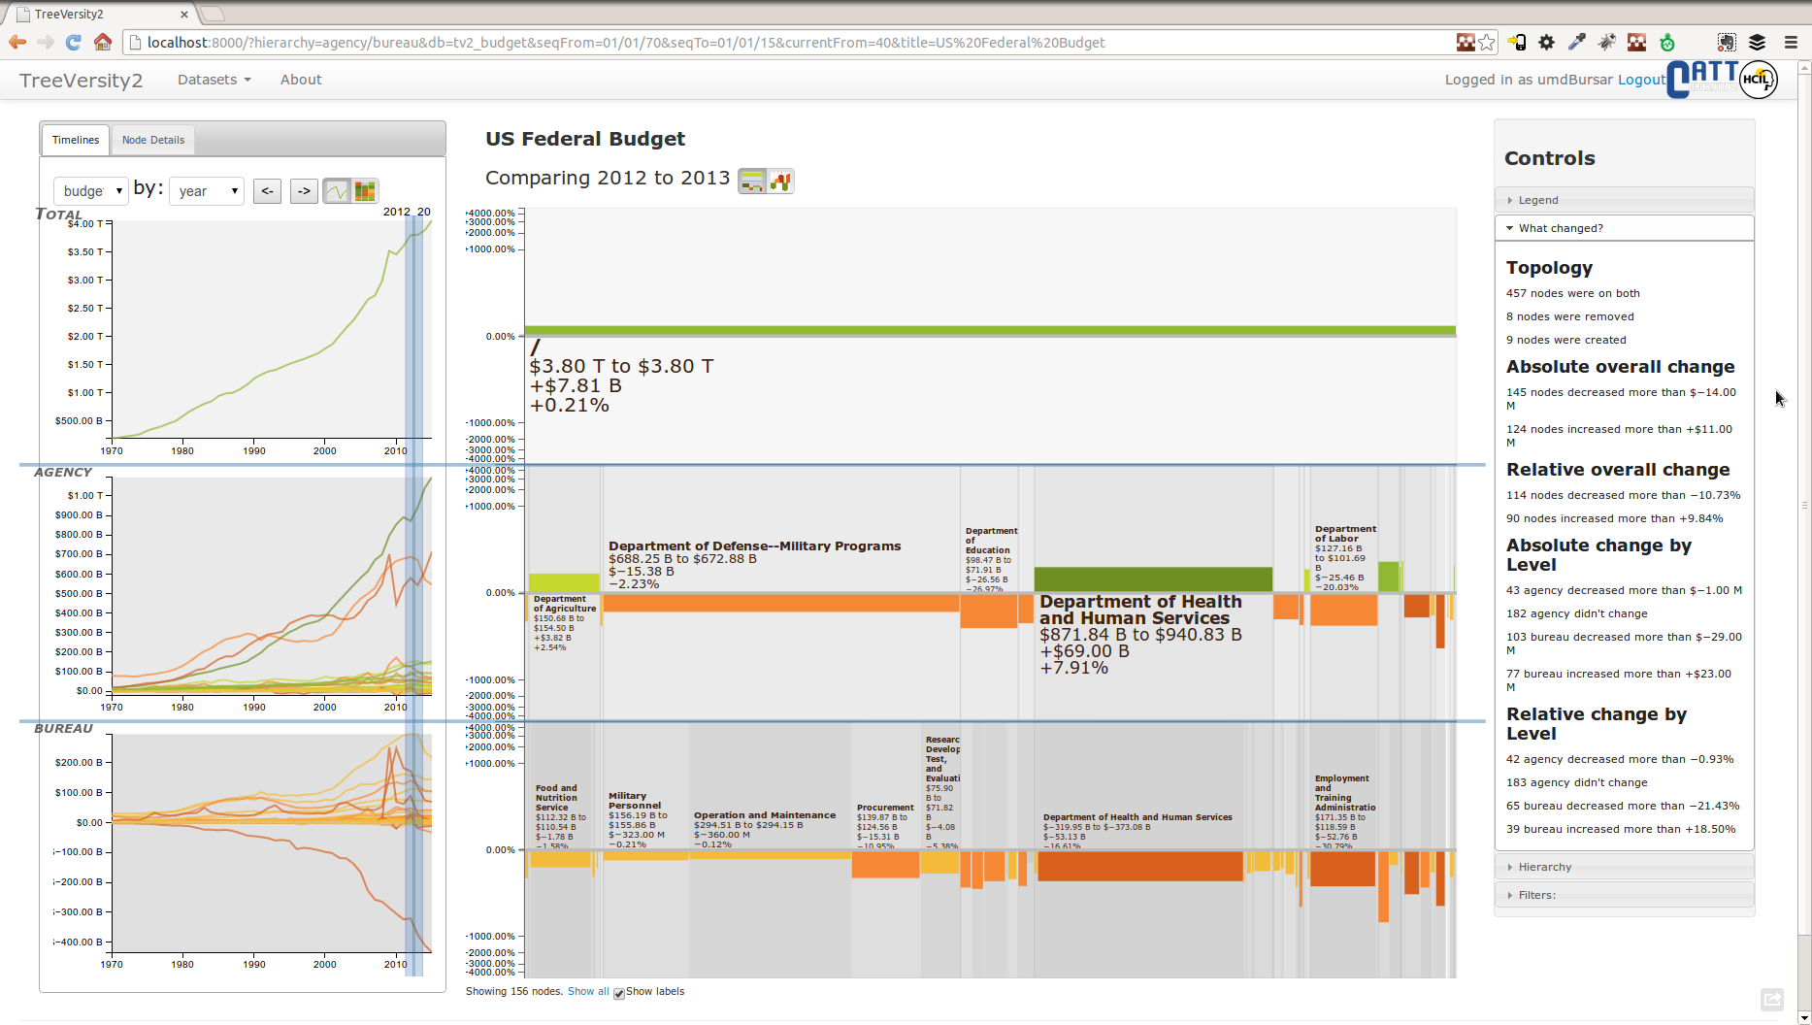The image size is (1812, 1025).
Task: Toggle the Show labels checkbox
Action: [x=619, y=993]
